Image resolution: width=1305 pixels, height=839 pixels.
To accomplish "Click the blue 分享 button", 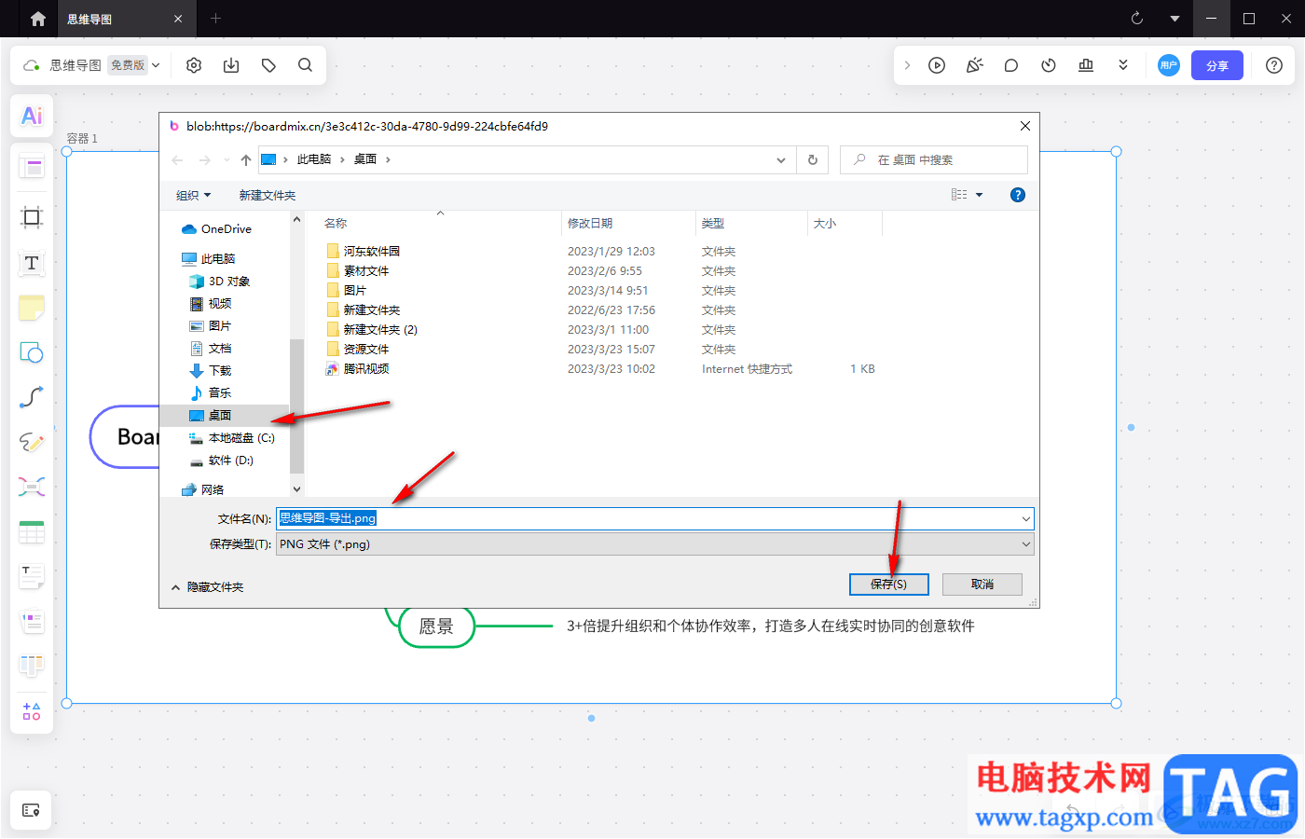I will [x=1217, y=65].
